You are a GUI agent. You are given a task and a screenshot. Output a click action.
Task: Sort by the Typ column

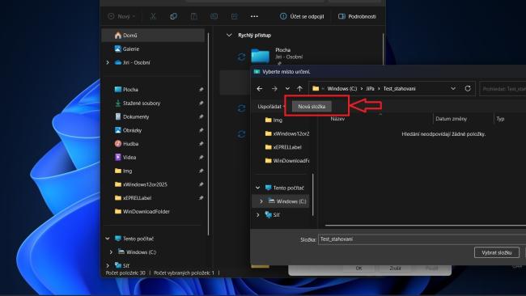(x=500, y=119)
